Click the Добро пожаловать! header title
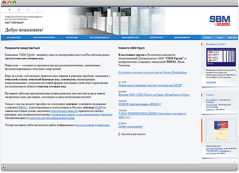The width and height of the screenshot is (239, 173). coord(24,30)
